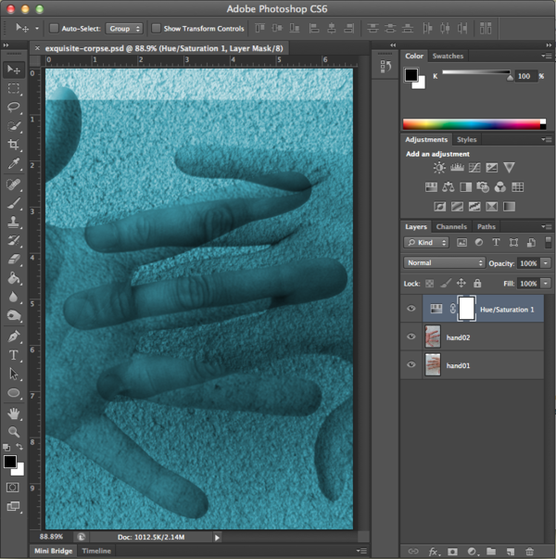The width and height of the screenshot is (556, 559).
Task: Open the Kind layer filter dropdown
Action: point(427,242)
